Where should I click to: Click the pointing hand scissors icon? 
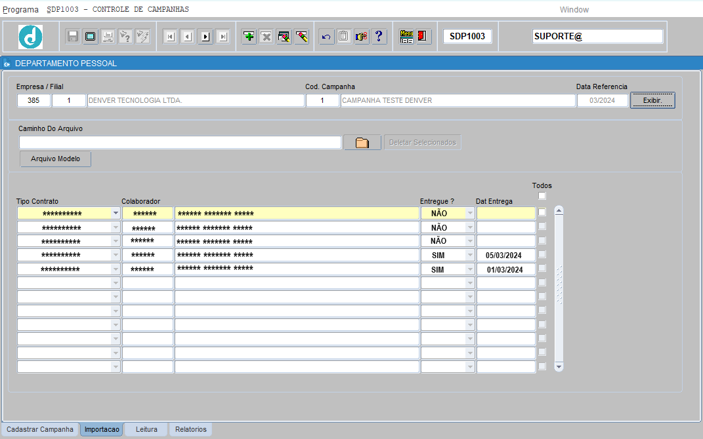pyautogui.click(x=362, y=36)
